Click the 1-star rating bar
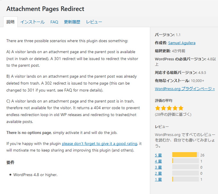218x194 pixels. (186, 179)
